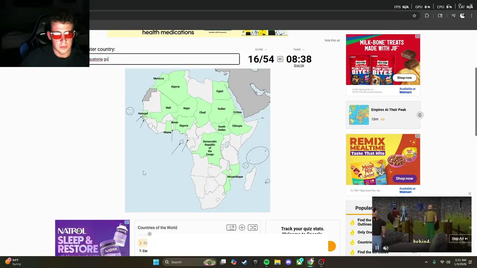
Task: Click the Empires At Their Peak thumbnail
Action: [x=359, y=115]
